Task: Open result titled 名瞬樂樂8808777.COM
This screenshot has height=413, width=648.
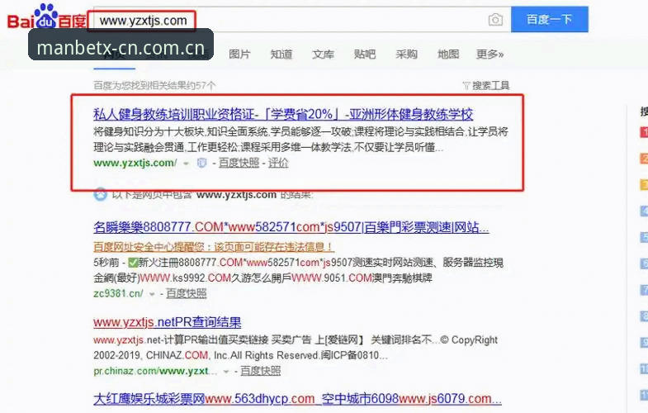Action: coord(291,227)
